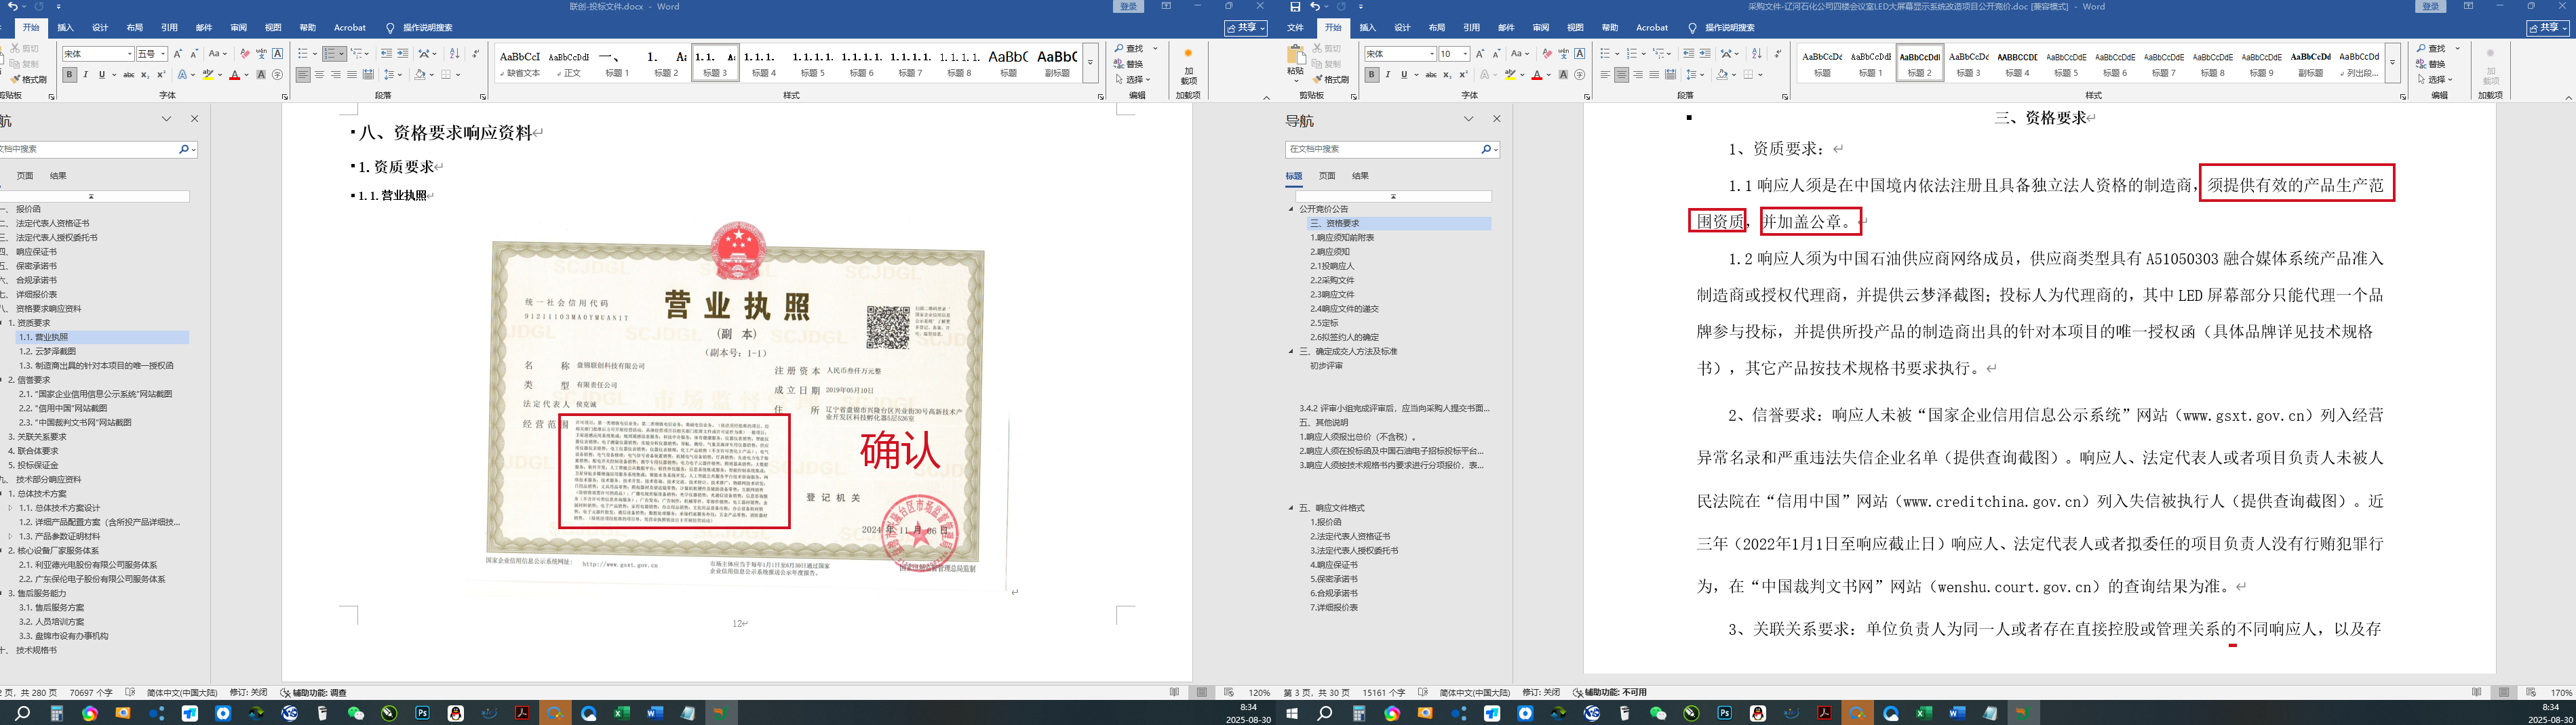Expand 1.1. 总体技术方案设计 in 联创-投标文件 navigation
The height and width of the screenshot is (725, 2576).
[11, 508]
